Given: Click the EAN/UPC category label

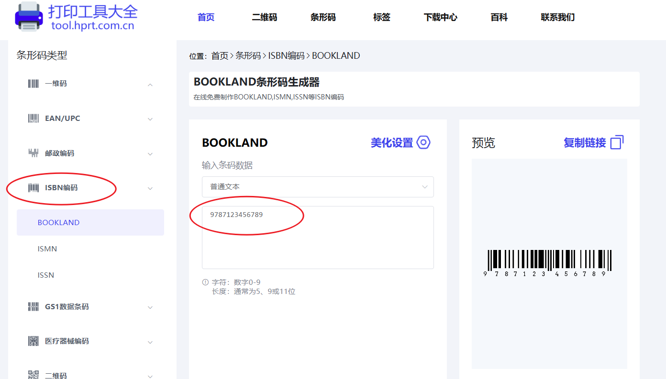Looking at the screenshot, I should 63,119.
